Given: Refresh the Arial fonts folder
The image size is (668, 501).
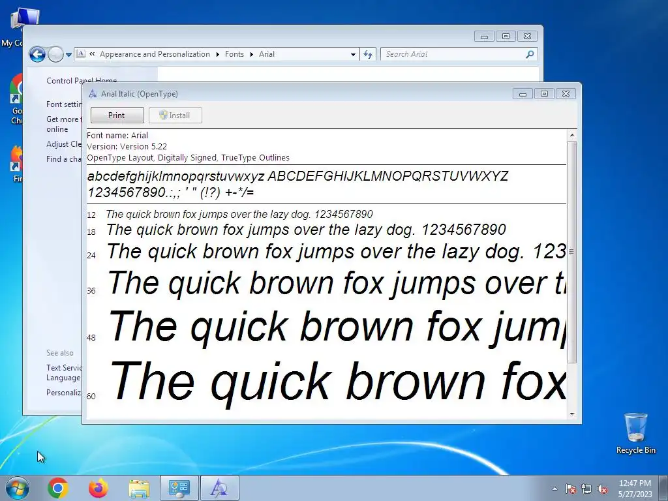Looking at the screenshot, I should click(368, 54).
